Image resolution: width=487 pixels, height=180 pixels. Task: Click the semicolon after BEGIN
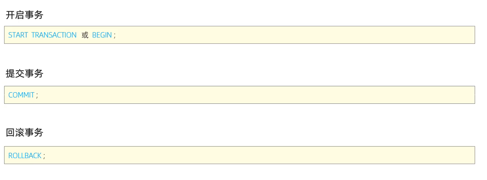pos(115,36)
